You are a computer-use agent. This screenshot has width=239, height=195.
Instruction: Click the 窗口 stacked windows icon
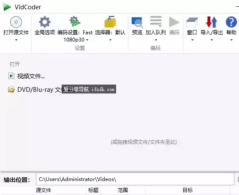coord(192,22)
